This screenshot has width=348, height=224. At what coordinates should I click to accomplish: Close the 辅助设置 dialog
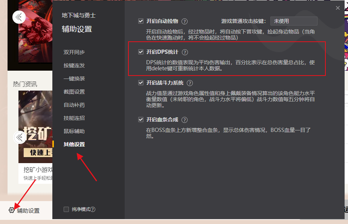(337, 8)
